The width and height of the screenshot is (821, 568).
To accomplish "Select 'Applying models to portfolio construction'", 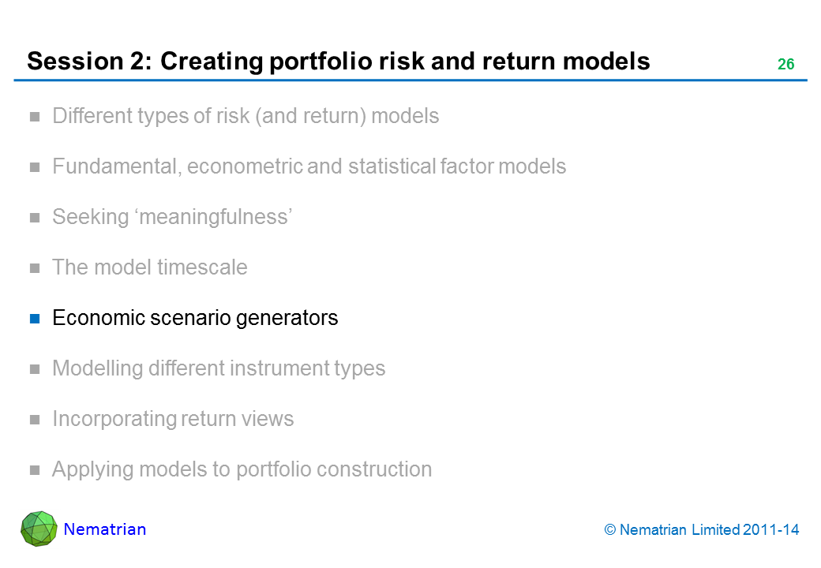I will (x=242, y=469).
